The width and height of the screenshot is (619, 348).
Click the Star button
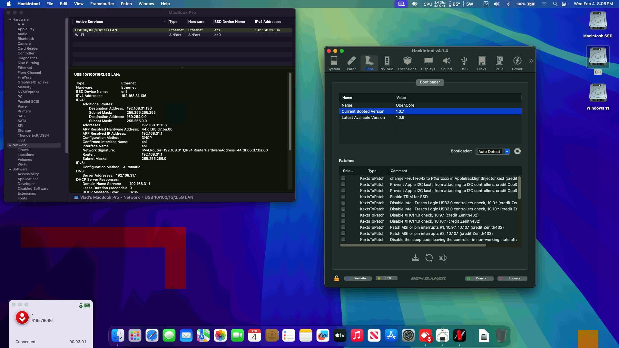387,278
